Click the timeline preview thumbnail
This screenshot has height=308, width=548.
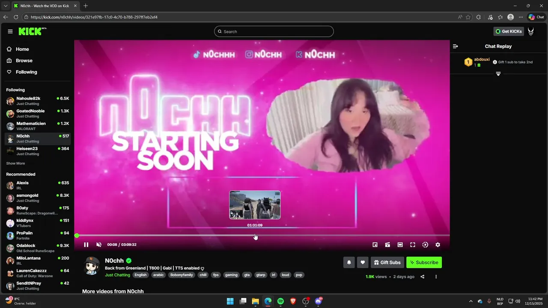pyautogui.click(x=255, y=205)
